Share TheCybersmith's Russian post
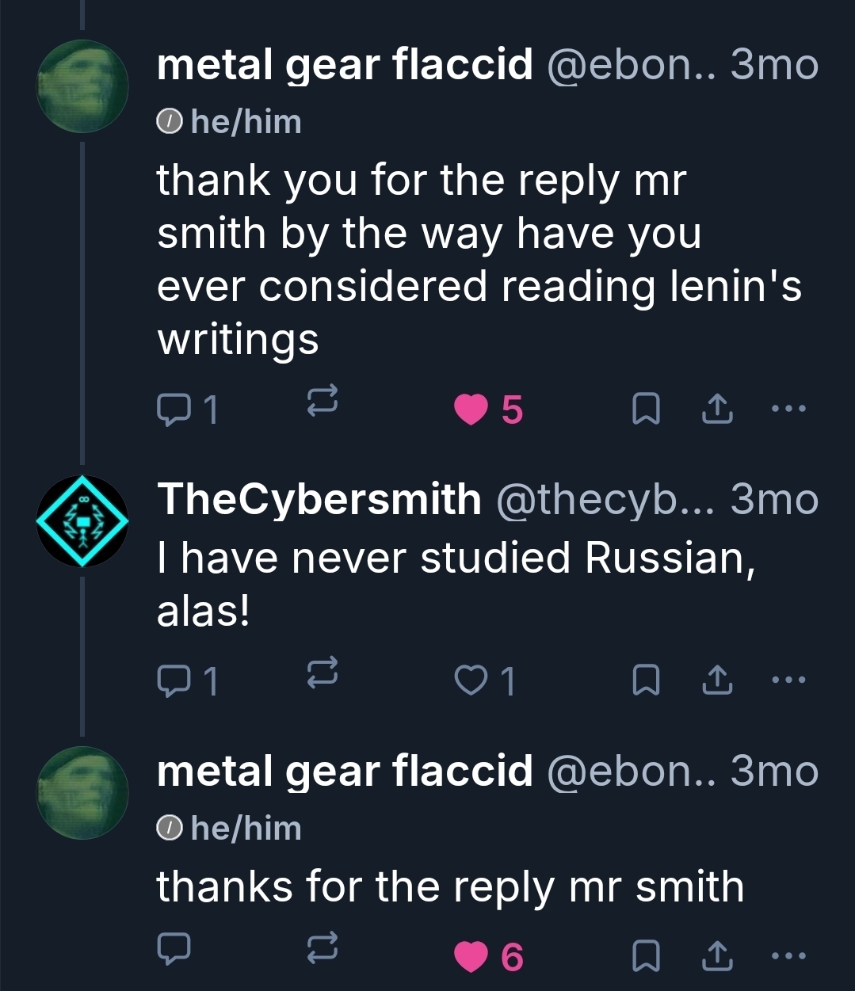Viewport: 855px width, 991px height. 717,680
